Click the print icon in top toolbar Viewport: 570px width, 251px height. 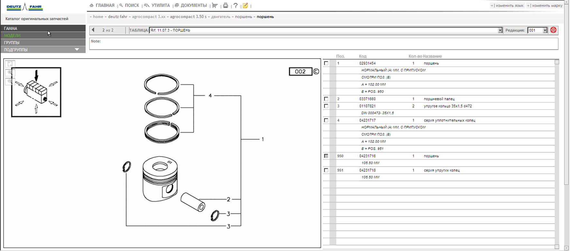(x=225, y=5)
